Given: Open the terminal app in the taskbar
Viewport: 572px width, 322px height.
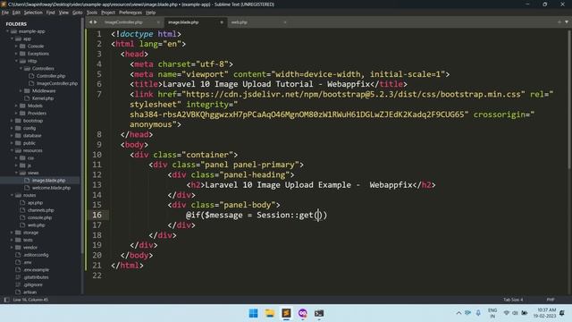Looking at the screenshot, I should [319, 313].
